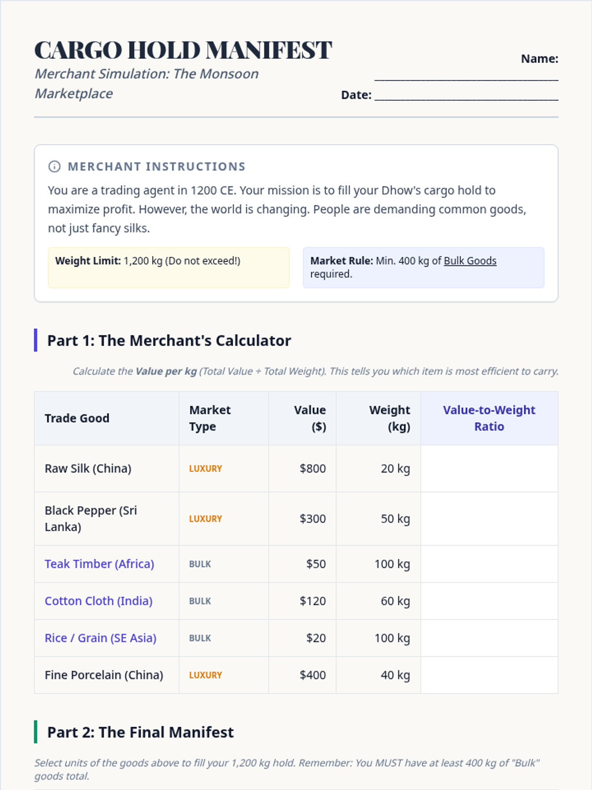Viewport: 592px width, 790px height.
Task: Click the Value-to-Weight Ratio column header
Action: [489, 418]
